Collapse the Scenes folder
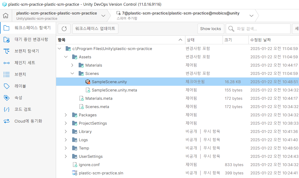 (x=72, y=74)
